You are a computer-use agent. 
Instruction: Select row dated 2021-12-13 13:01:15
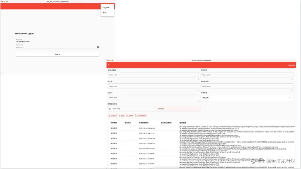(201, 159)
